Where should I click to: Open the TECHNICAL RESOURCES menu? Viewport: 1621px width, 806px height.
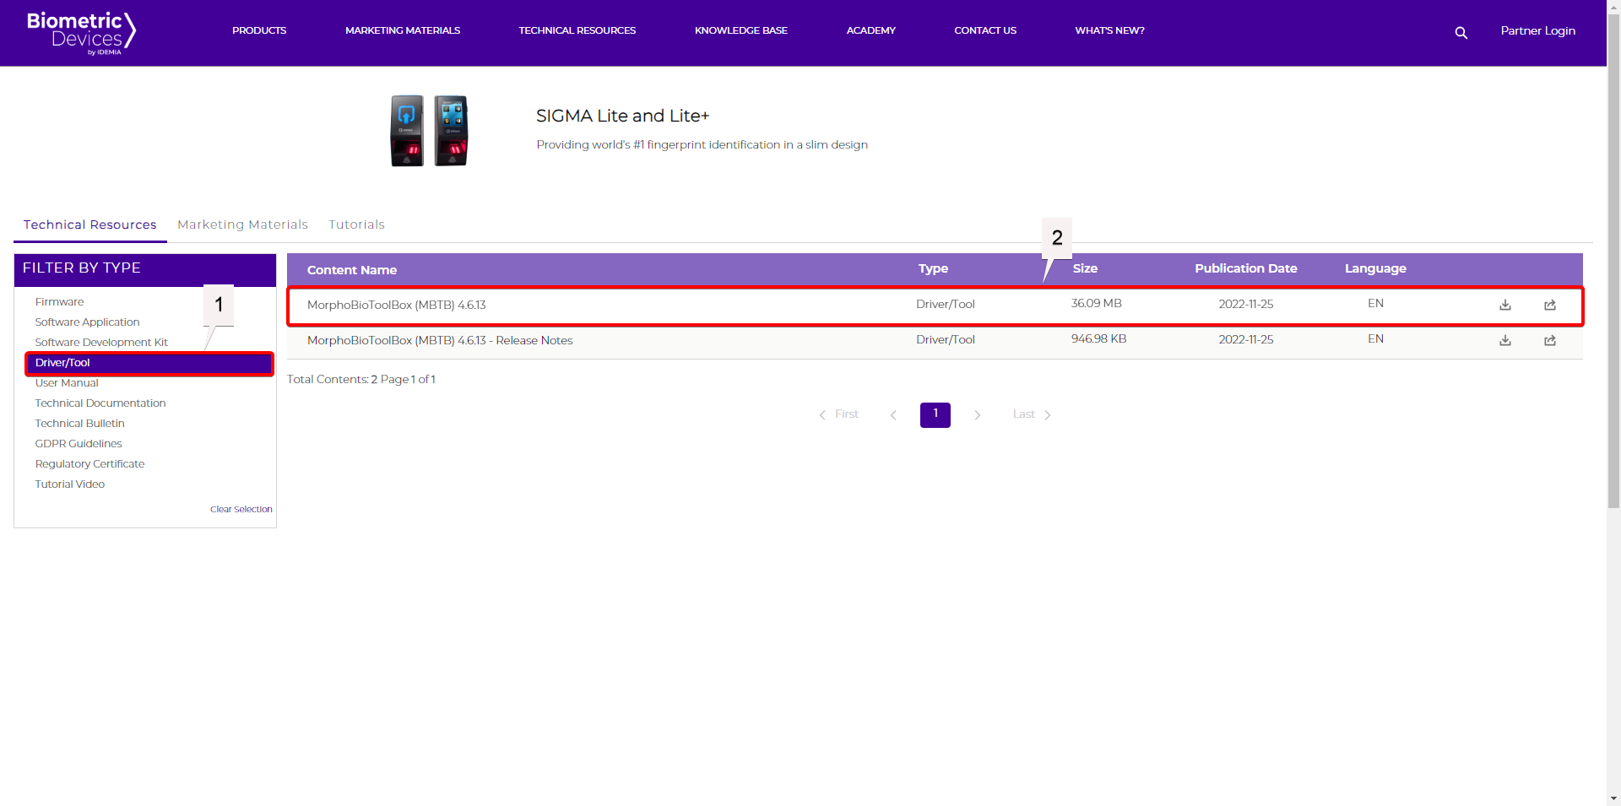(577, 30)
